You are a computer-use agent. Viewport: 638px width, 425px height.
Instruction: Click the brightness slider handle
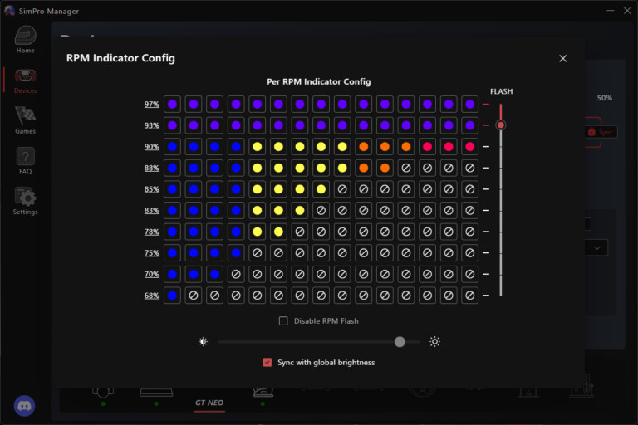click(x=400, y=341)
